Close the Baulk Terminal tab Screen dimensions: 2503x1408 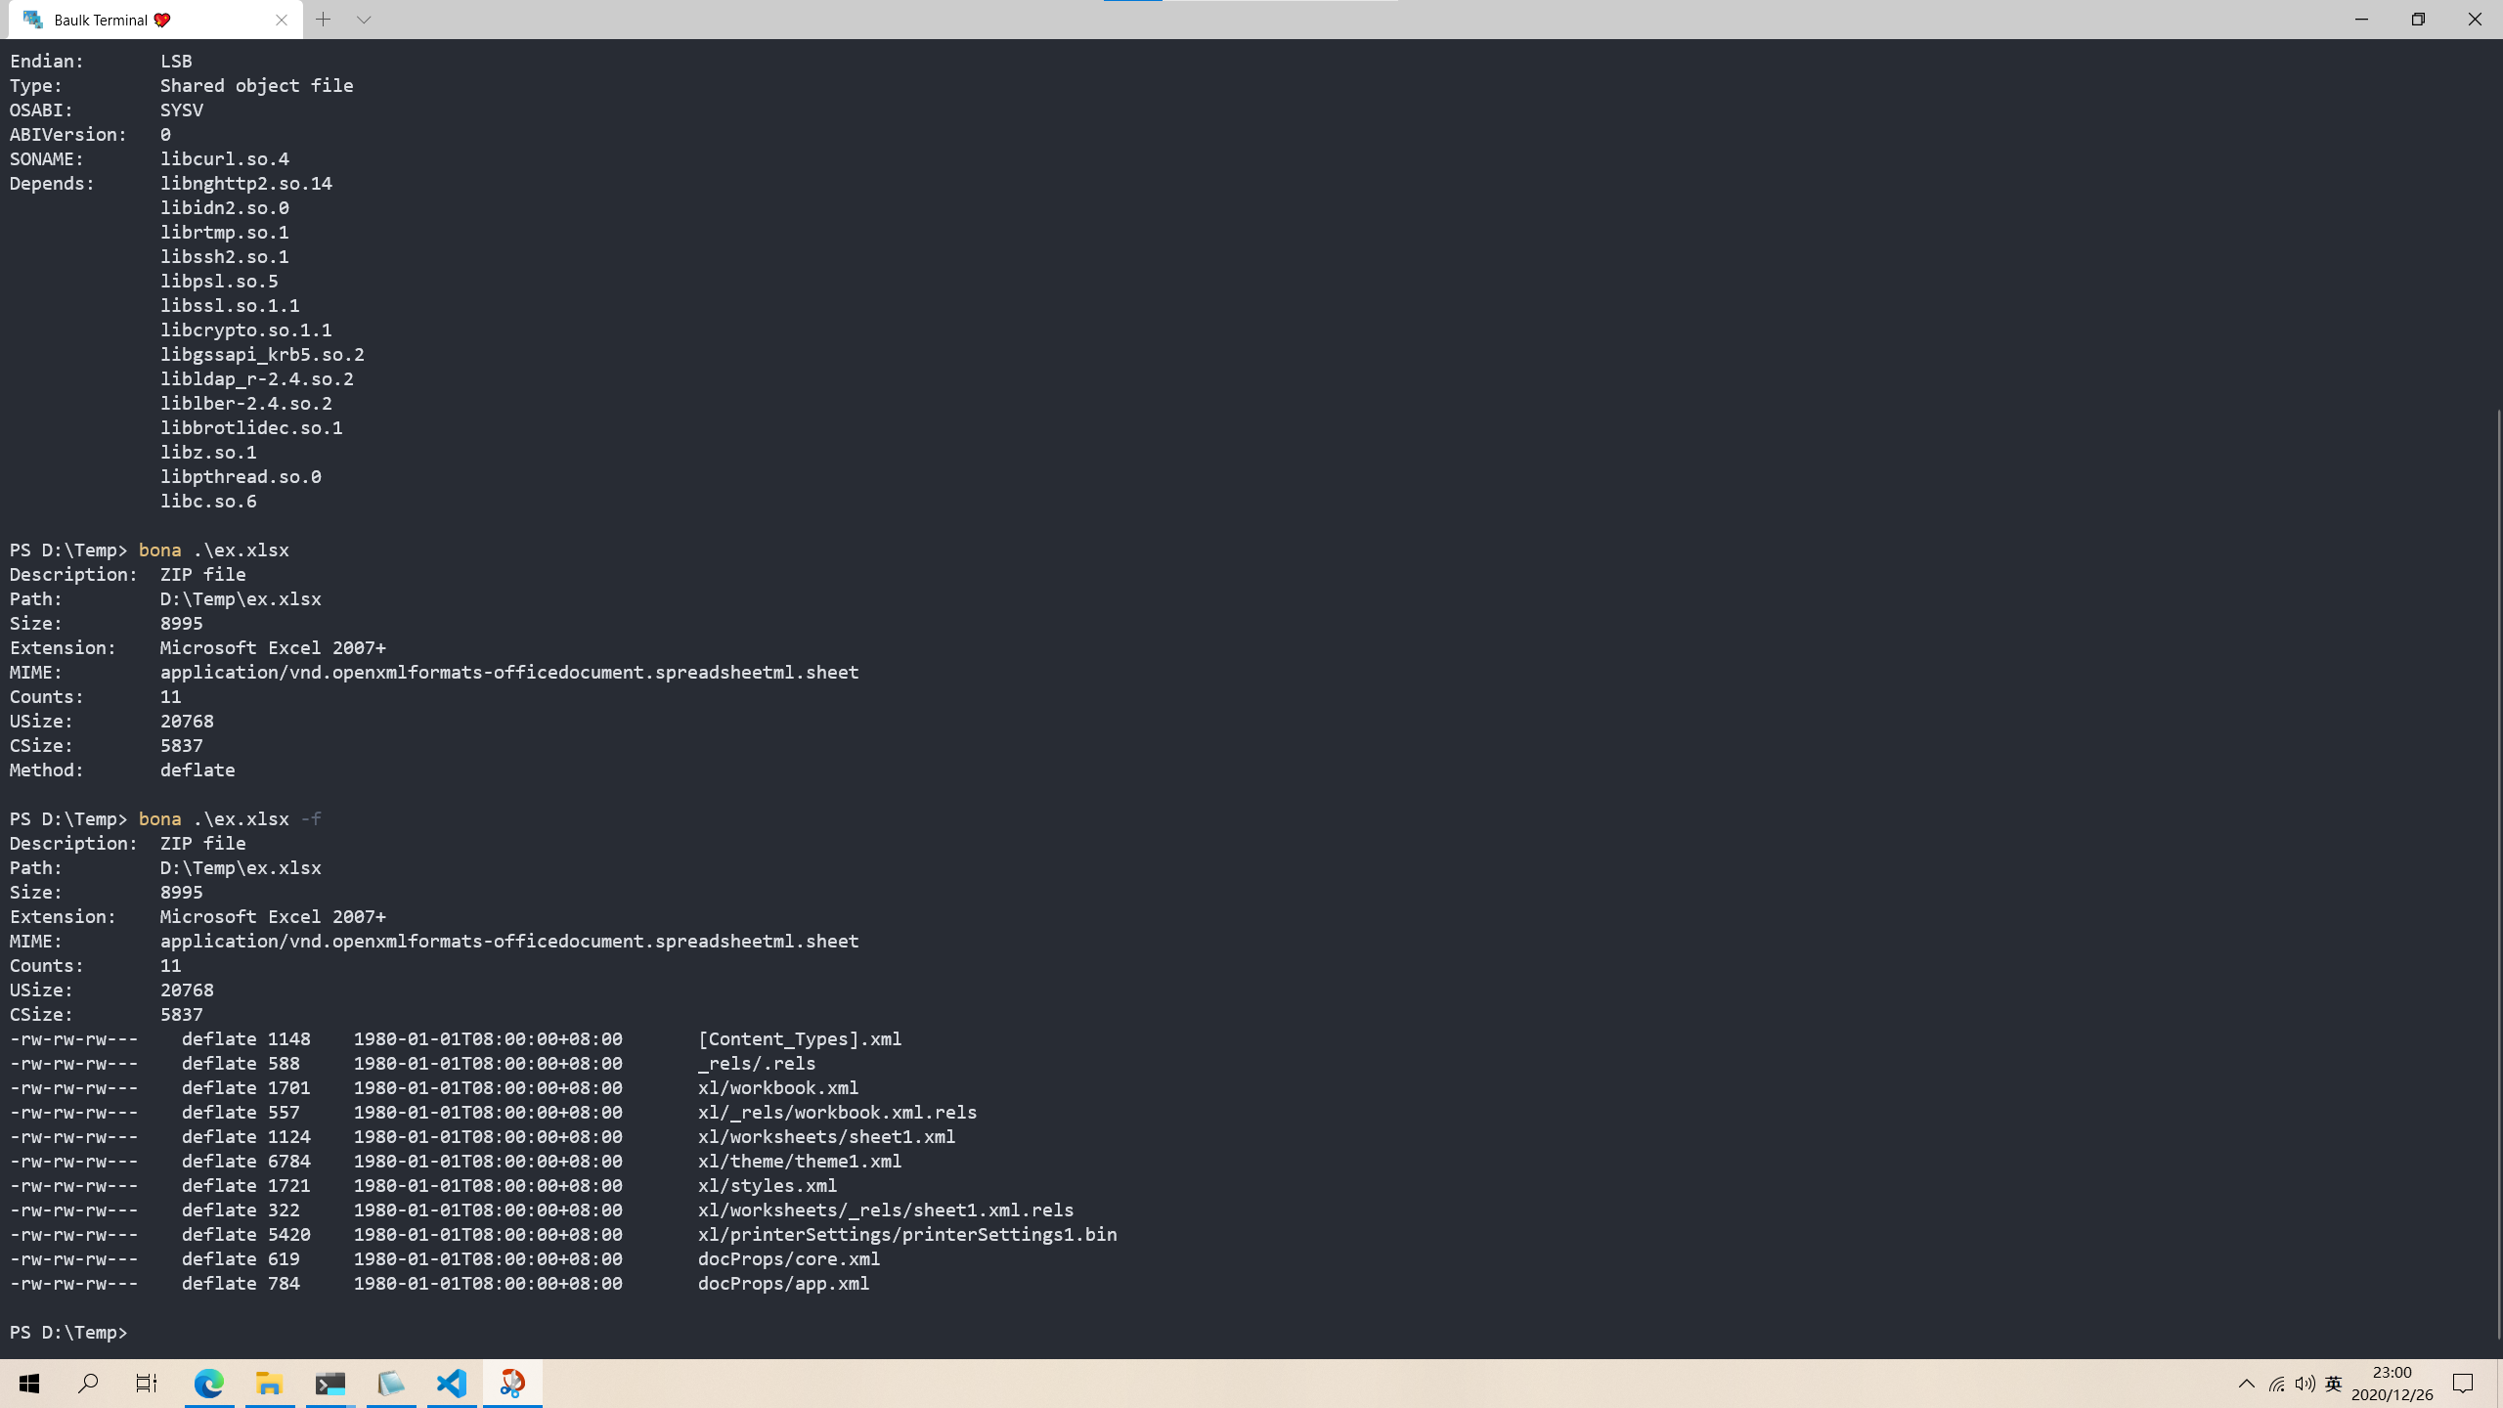coord(282,20)
